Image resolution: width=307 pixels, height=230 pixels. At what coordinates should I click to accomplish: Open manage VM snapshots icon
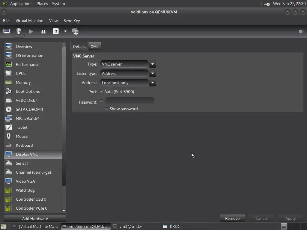coord(75,31)
